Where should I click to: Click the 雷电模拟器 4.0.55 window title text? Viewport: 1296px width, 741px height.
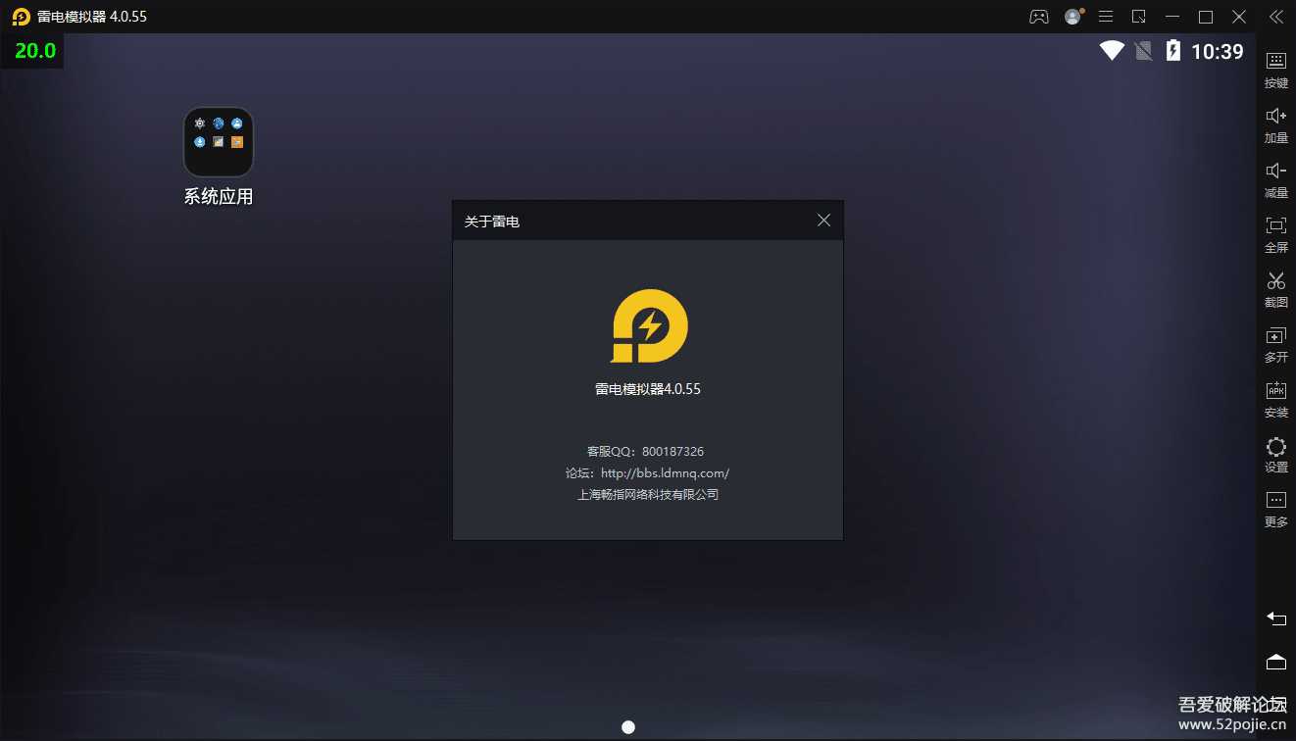(x=92, y=17)
